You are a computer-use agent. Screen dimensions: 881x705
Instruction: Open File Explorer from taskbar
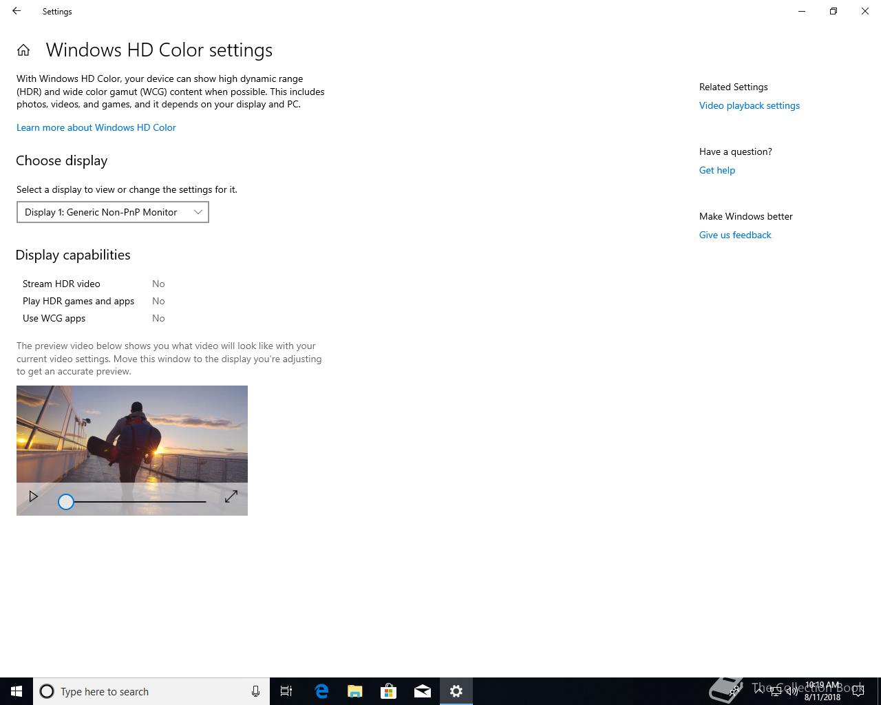pyautogui.click(x=355, y=691)
